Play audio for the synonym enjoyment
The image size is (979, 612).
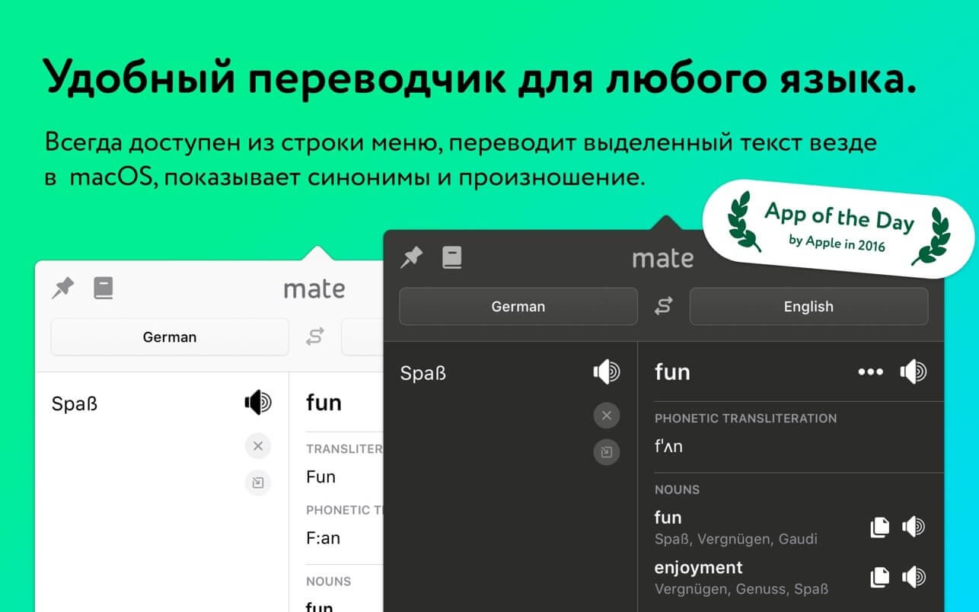pos(913,577)
